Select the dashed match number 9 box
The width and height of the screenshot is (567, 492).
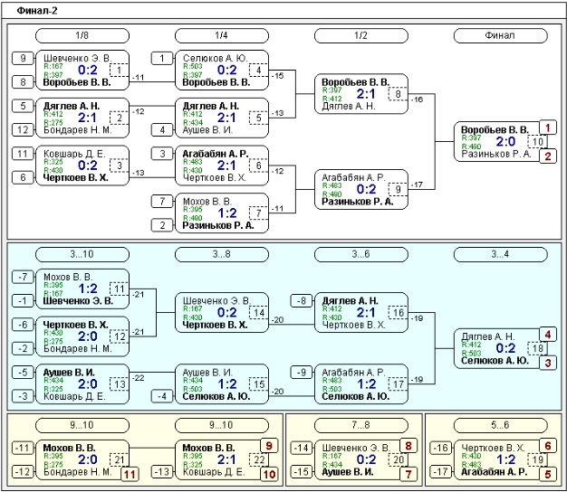pyautogui.click(x=398, y=190)
